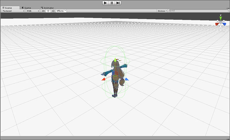Click the Pause button in the toolbar

(x=112, y=3)
